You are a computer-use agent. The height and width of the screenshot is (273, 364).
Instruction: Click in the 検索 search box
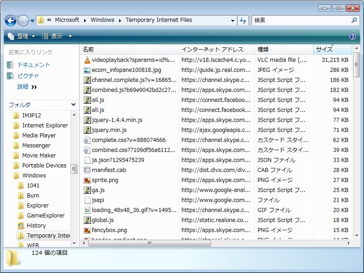click(x=301, y=20)
